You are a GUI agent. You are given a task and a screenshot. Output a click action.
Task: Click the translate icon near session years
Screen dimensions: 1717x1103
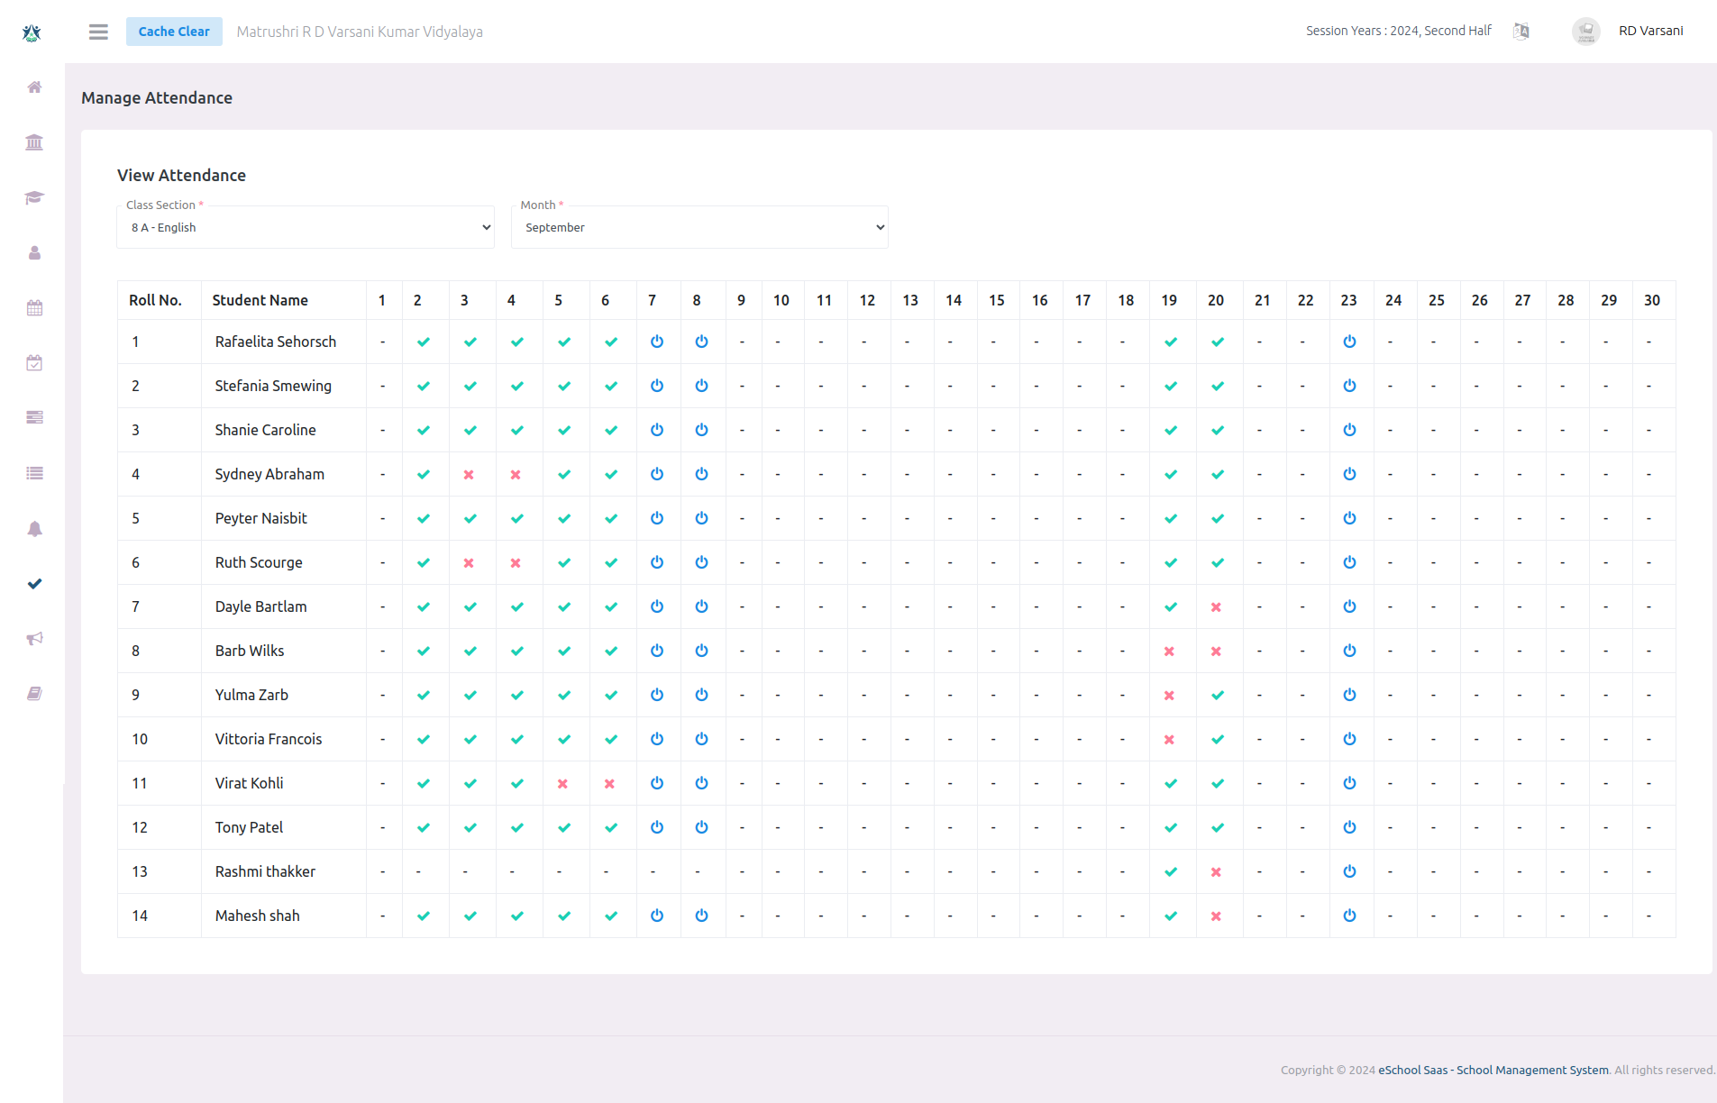tap(1521, 31)
